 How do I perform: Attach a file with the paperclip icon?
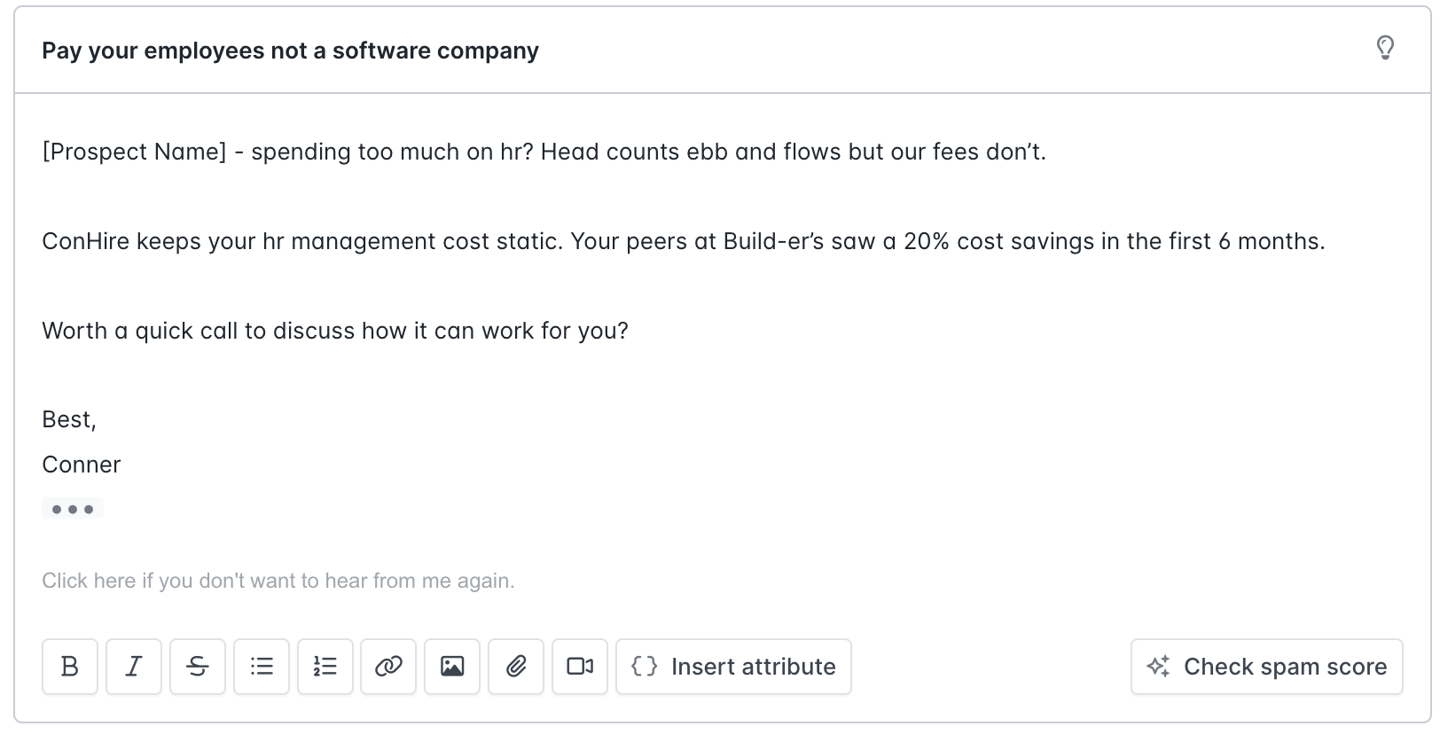[x=516, y=667]
